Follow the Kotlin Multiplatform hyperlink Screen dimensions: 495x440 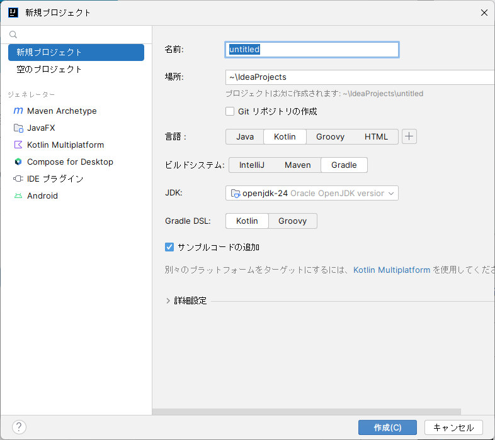coord(392,270)
